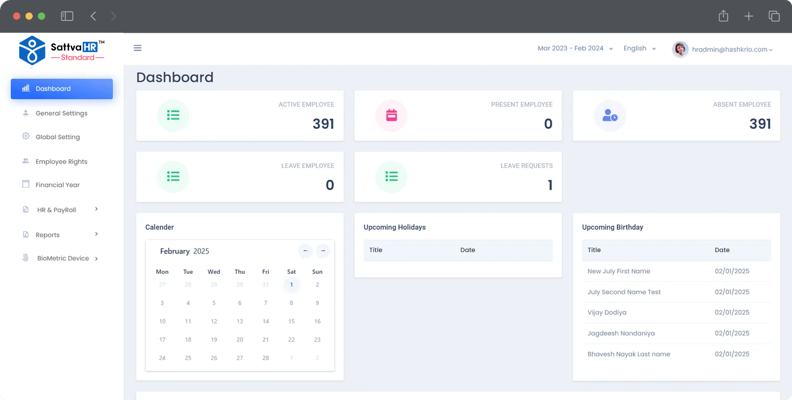Open General Settings in sidebar

pyautogui.click(x=61, y=113)
